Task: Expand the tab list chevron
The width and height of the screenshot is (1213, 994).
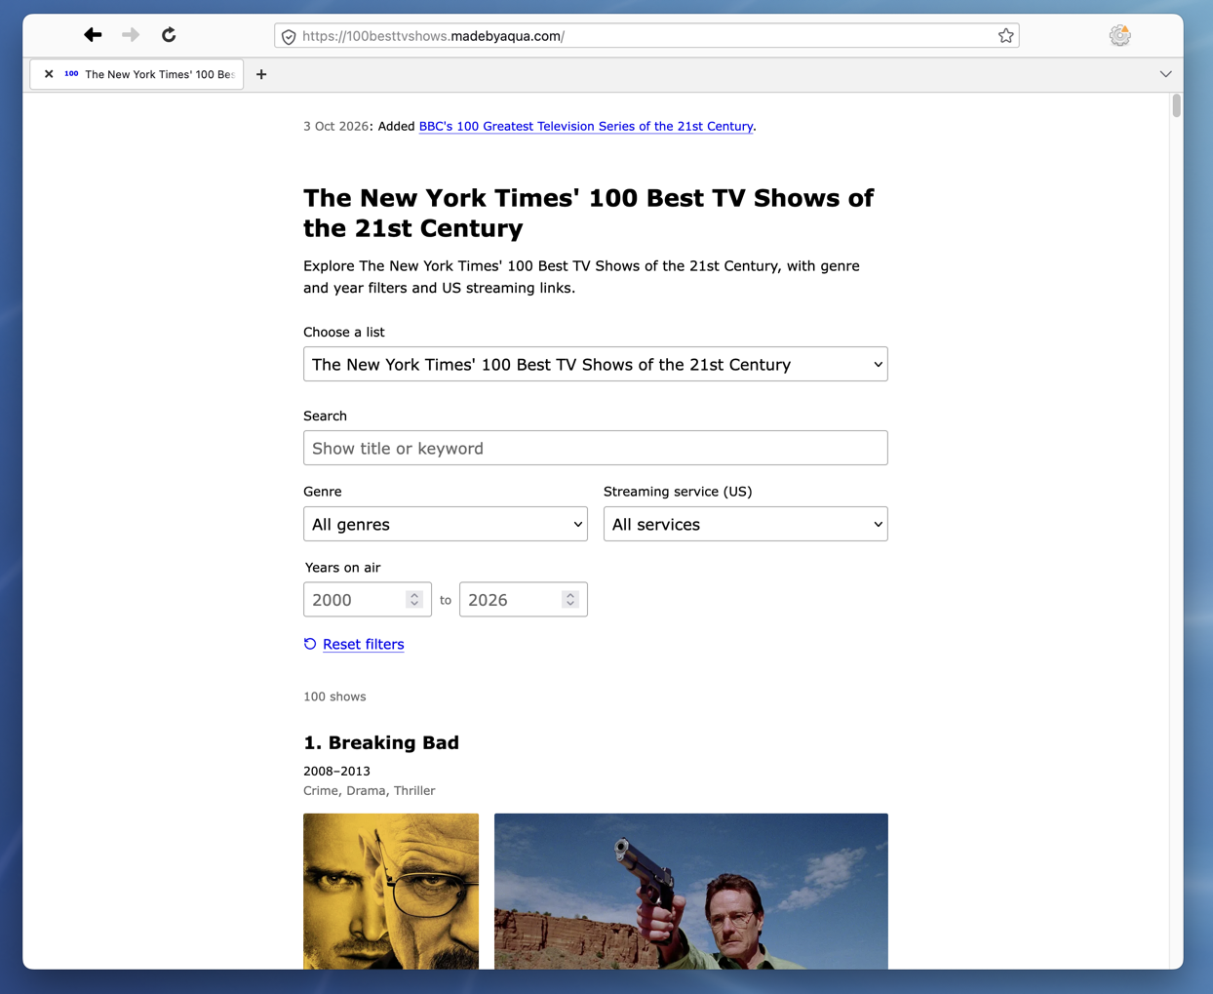Action: (x=1165, y=74)
